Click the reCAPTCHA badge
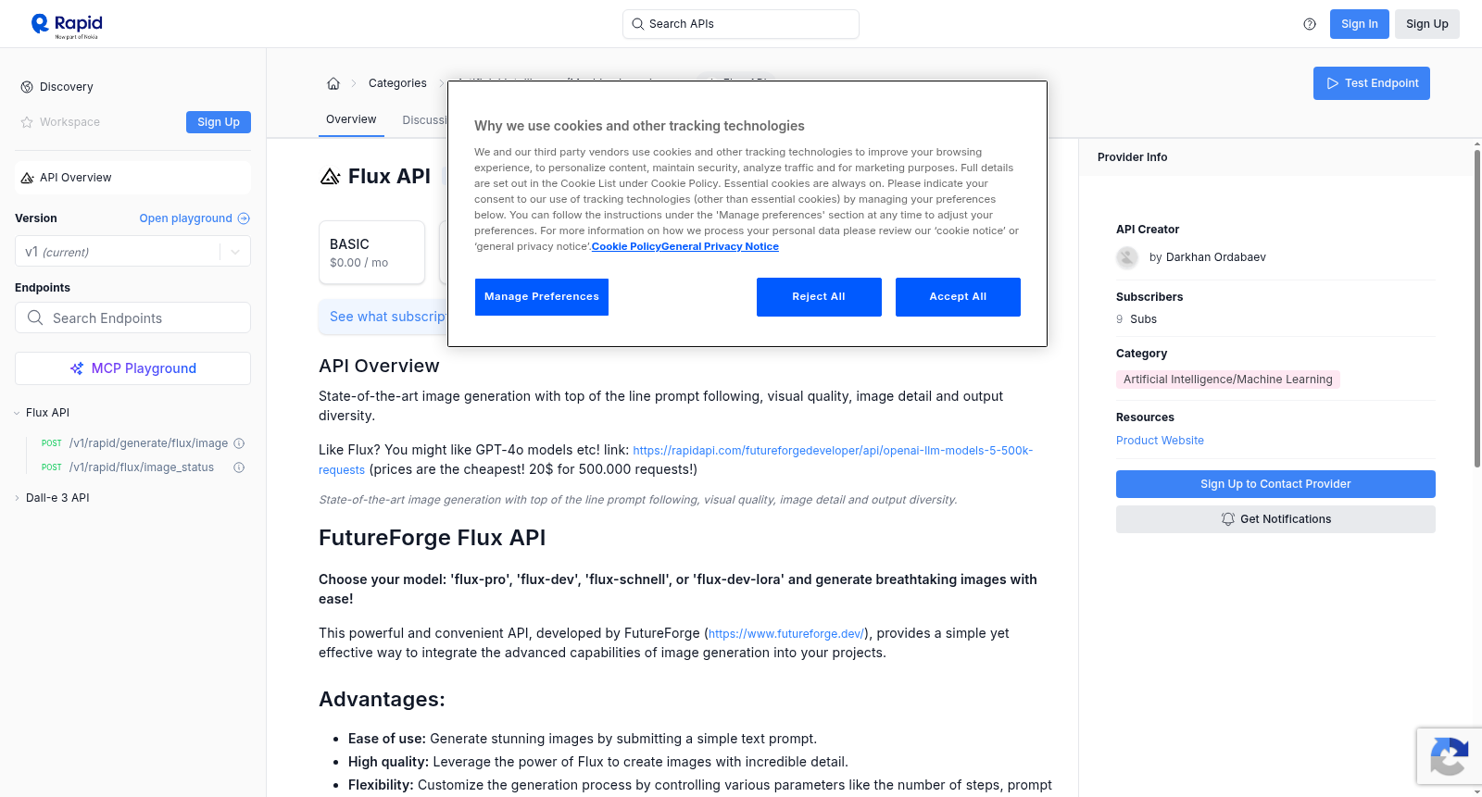This screenshot has width=1482, height=797. click(x=1449, y=756)
